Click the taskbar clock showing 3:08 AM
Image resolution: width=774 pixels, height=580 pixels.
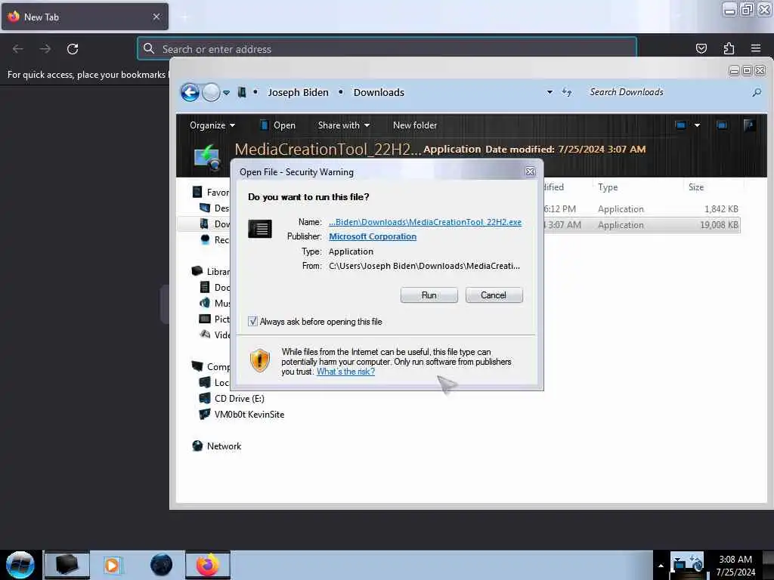click(x=735, y=566)
